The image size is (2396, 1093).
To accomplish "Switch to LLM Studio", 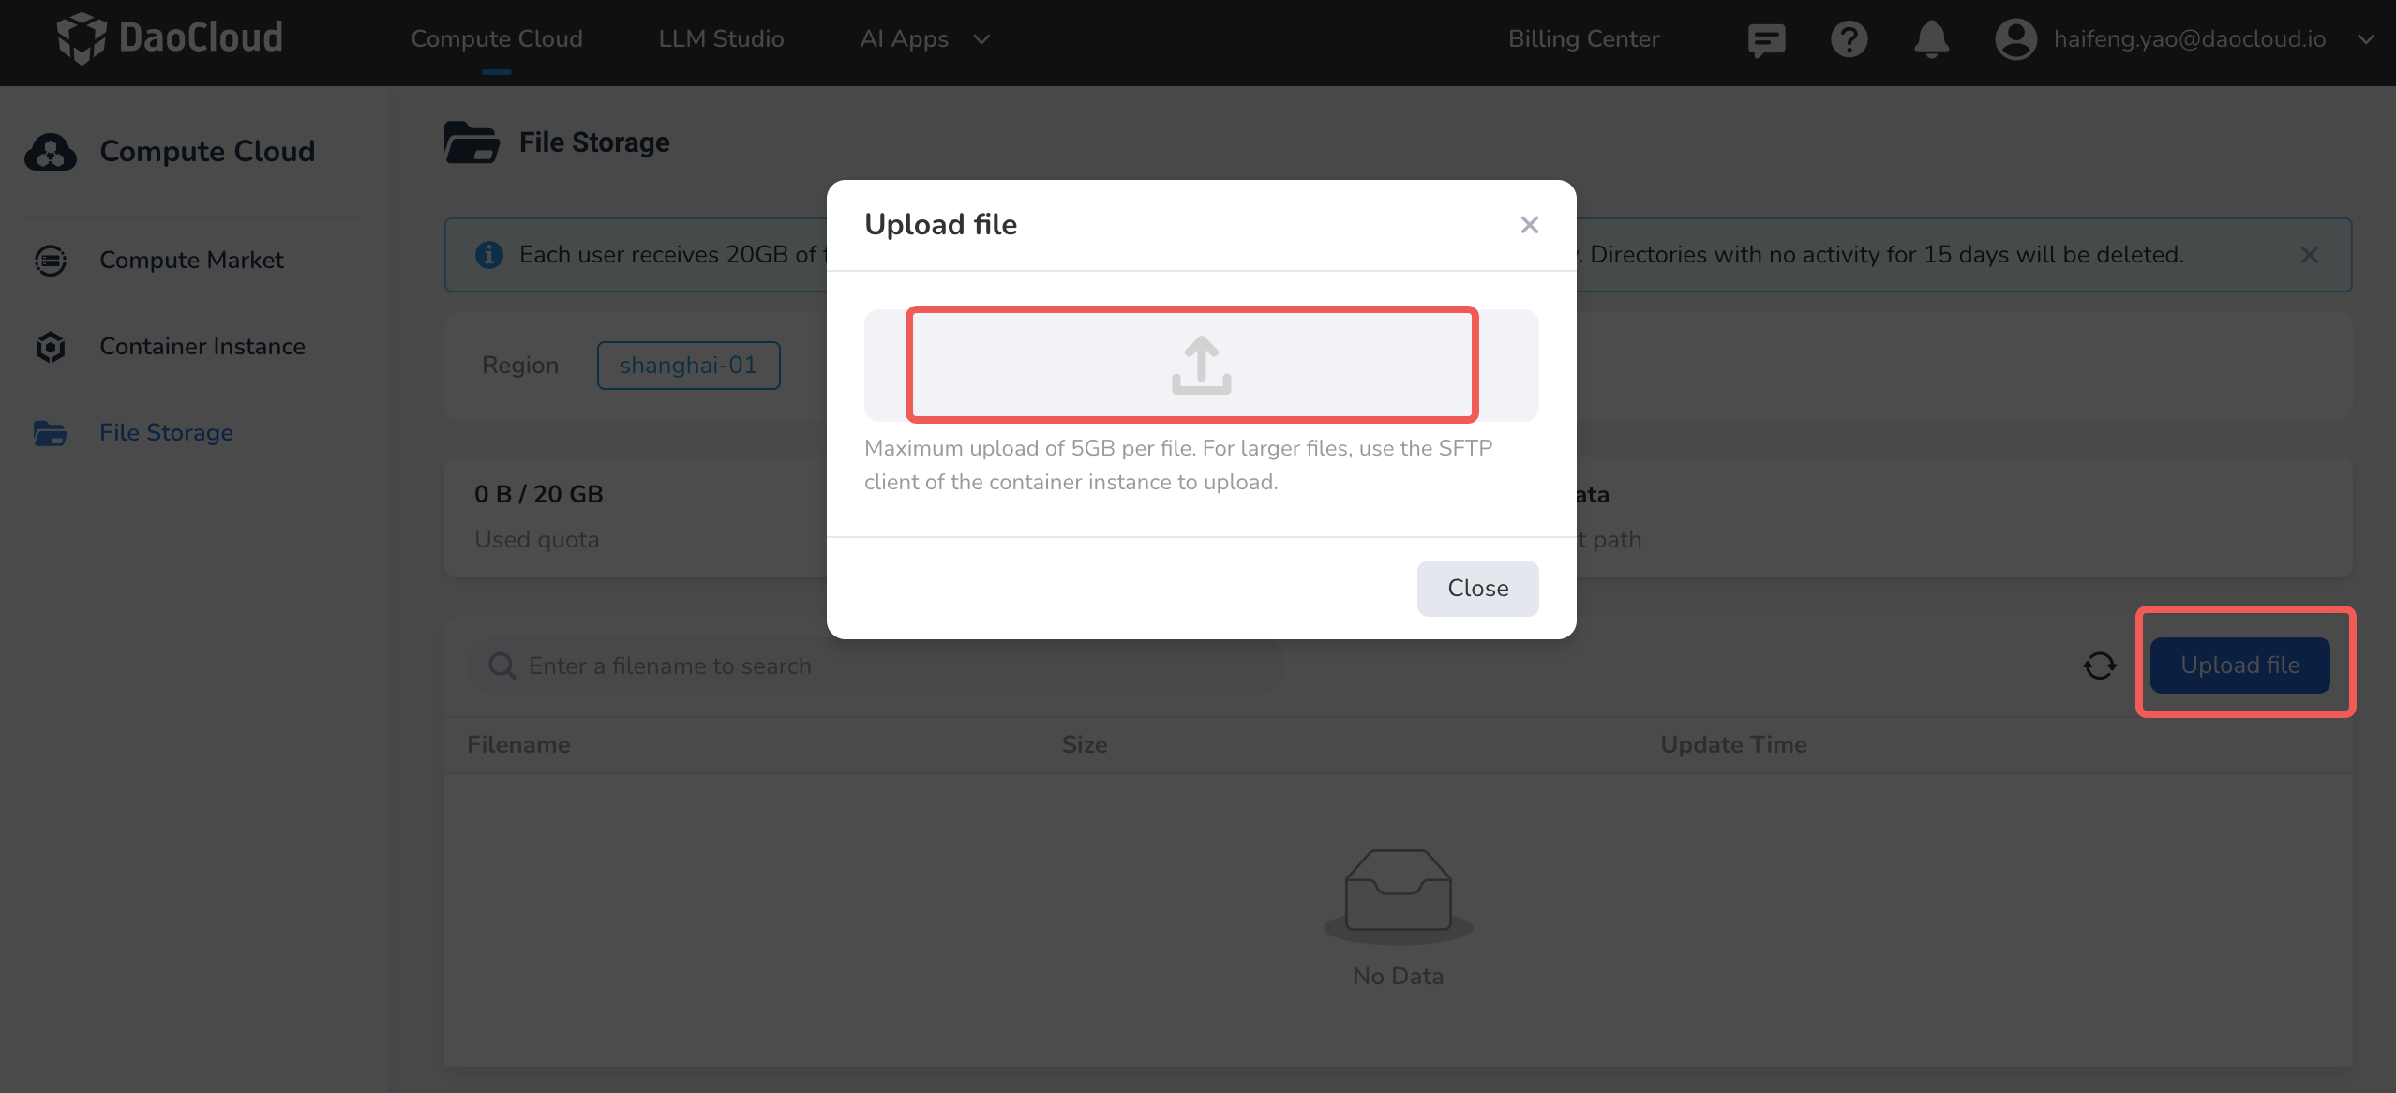I will [721, 38].
